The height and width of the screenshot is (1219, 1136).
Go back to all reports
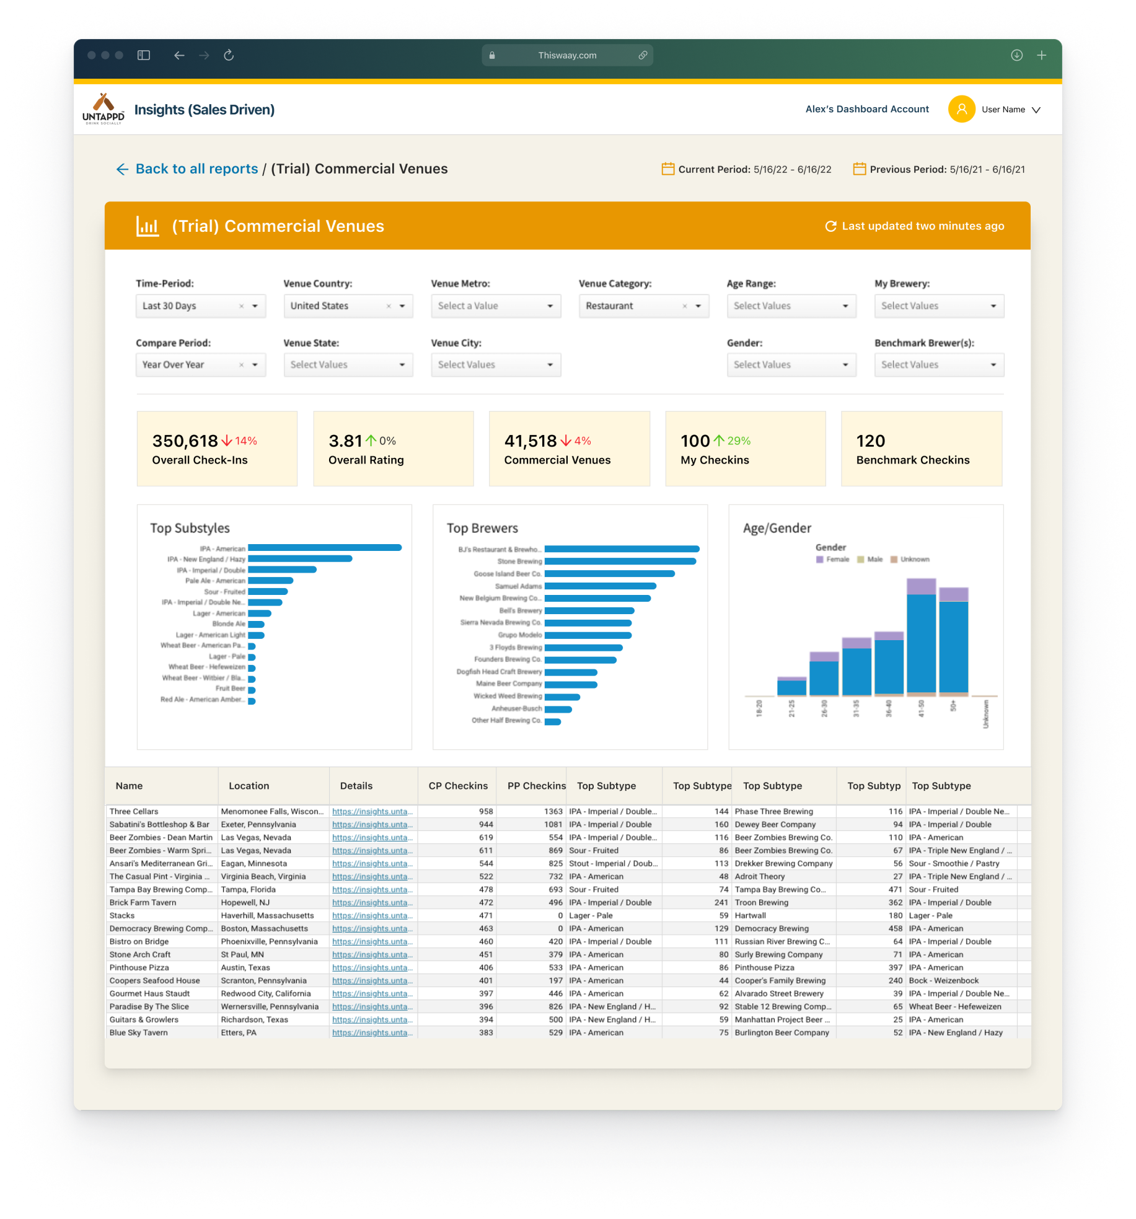196,169
